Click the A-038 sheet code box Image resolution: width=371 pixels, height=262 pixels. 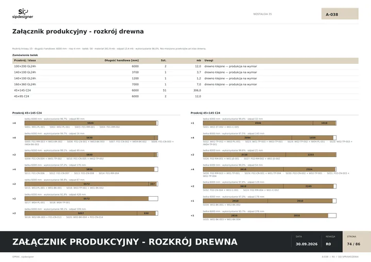pyautogui.click(x=340, y=14)
